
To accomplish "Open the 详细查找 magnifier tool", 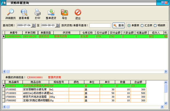I will coord(11,12).
